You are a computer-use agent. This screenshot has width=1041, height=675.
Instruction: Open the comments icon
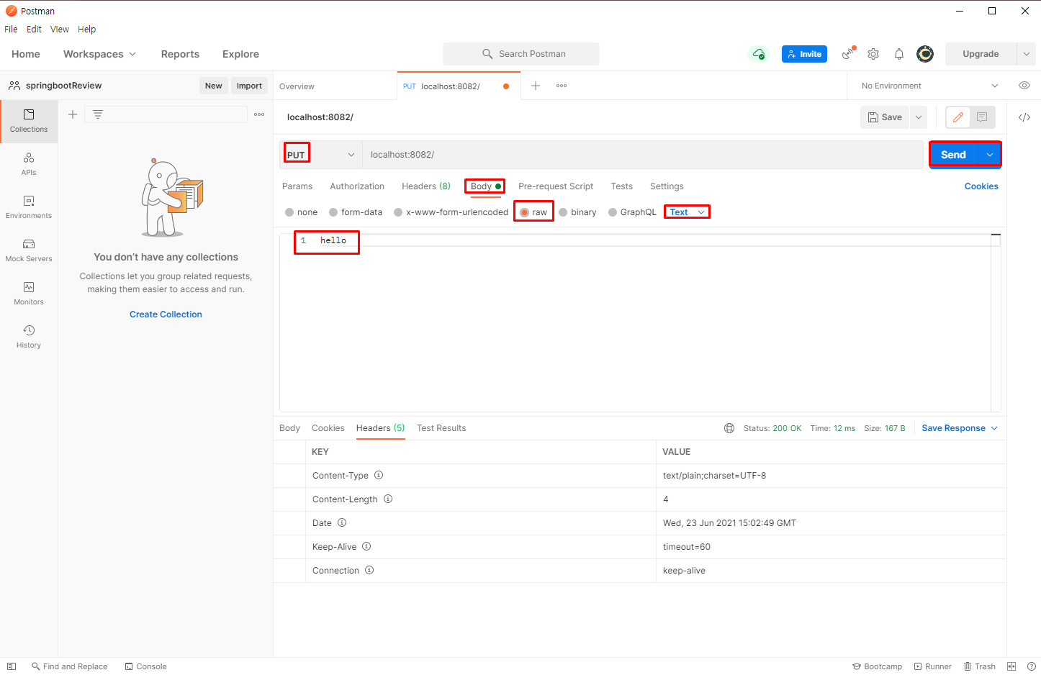click(x=982, y=117)
